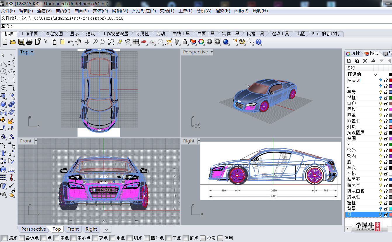
Task: Switch to the 实体工具 toolbar tab
Action: (x=231, y=34)
